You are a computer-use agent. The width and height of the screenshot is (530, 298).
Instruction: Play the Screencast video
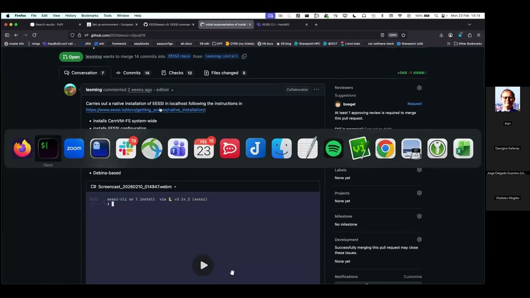click(203, 265)
